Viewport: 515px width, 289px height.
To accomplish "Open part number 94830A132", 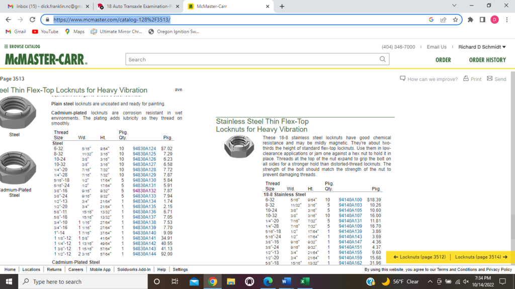I will point(144,190).
